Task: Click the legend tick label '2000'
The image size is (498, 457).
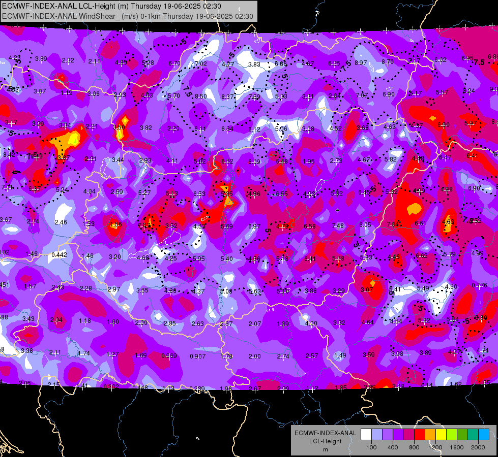Action: [478, 447]
